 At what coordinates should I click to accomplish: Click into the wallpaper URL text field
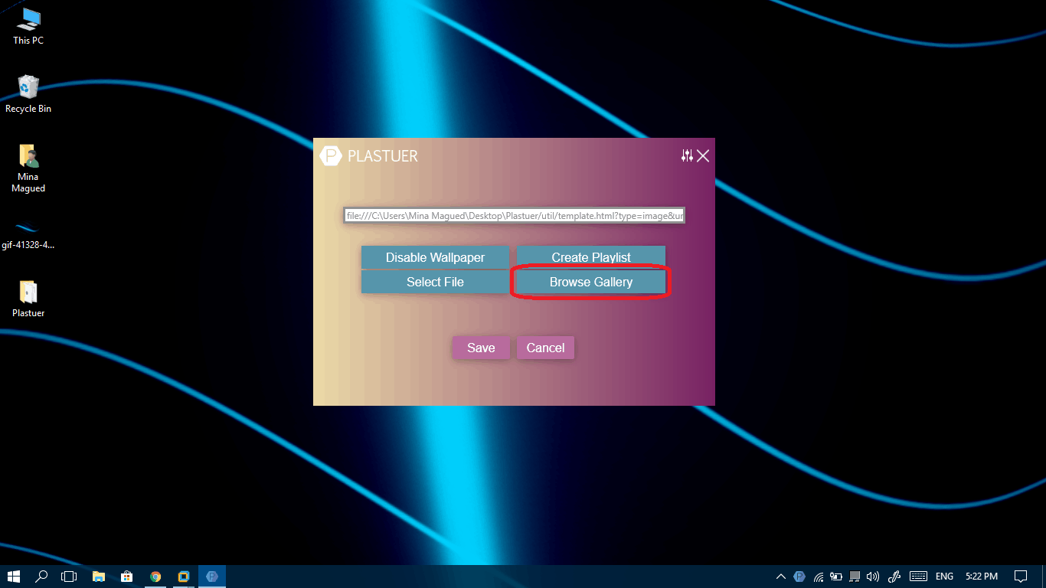[515, 216]
